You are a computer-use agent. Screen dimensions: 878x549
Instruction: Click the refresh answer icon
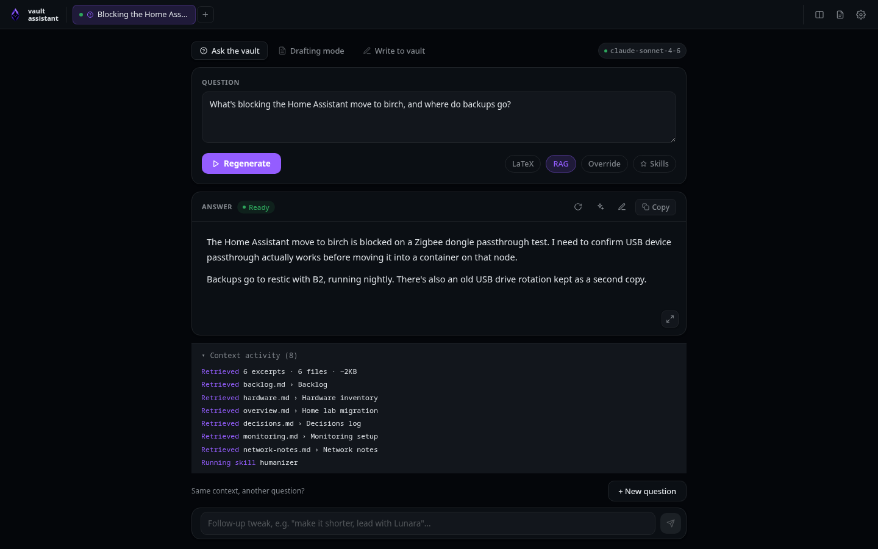(578, 207)
